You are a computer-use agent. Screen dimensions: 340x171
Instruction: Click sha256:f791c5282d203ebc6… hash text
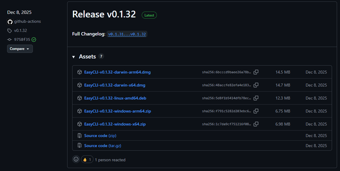point(226,111)
